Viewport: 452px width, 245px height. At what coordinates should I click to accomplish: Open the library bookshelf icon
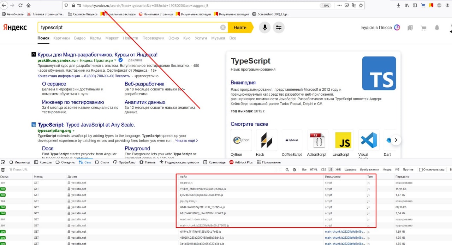pyautogui.click(x=407, y=5)
